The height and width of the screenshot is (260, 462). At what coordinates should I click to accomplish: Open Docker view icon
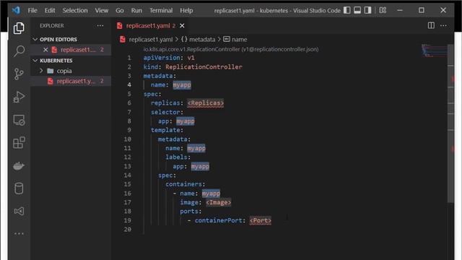click(x=19, y=165)
